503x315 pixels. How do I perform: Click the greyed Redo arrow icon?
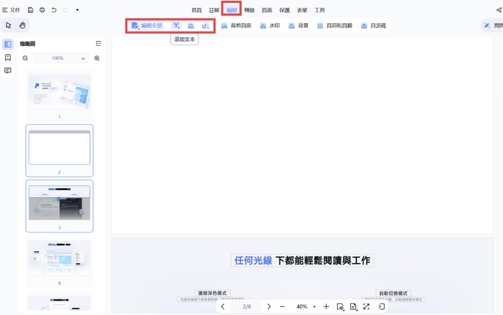tap(65, 10)
